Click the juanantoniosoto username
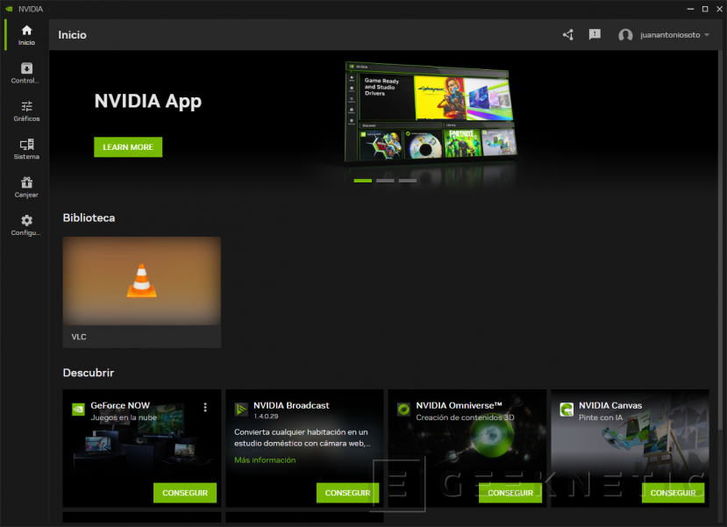The width and height of the screenshot is (727, 527). (670, 35)
